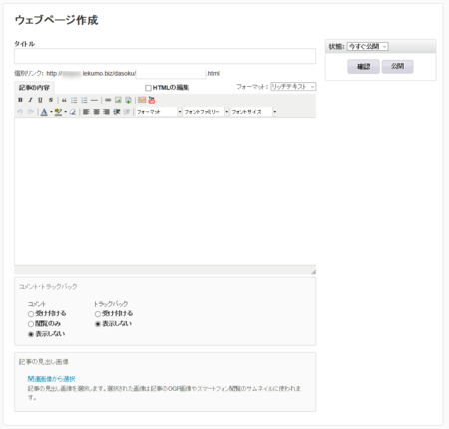The height and width of the screenshot is (429, 449).
Task: Undo the last edit
Action: 20,112
